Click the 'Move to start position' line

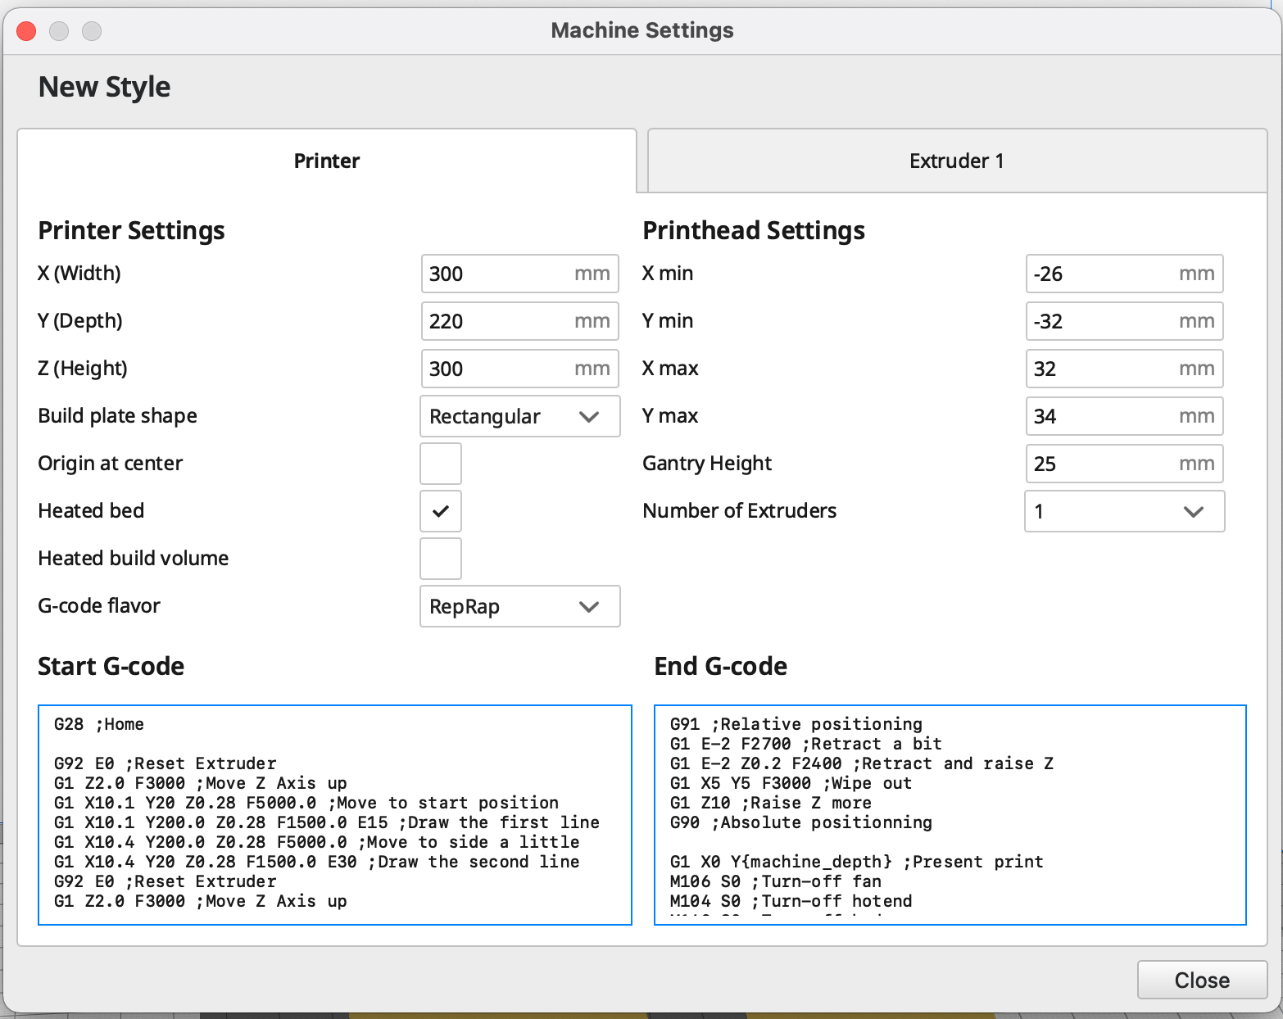(x=306, y=803)
